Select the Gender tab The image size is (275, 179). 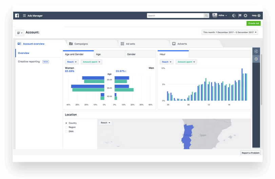(140, 54)
